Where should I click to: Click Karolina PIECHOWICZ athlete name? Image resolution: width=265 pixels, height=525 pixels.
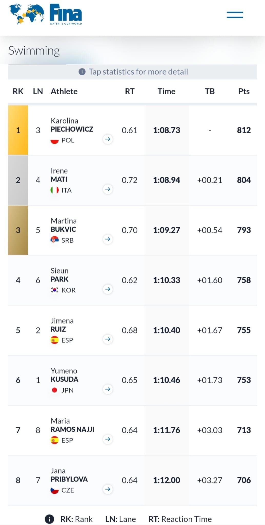click(x=72, y=125)
